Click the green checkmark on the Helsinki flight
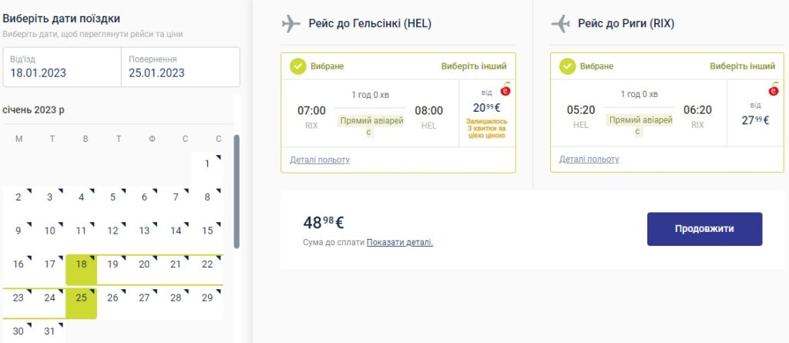 click(x=298, y=66)
